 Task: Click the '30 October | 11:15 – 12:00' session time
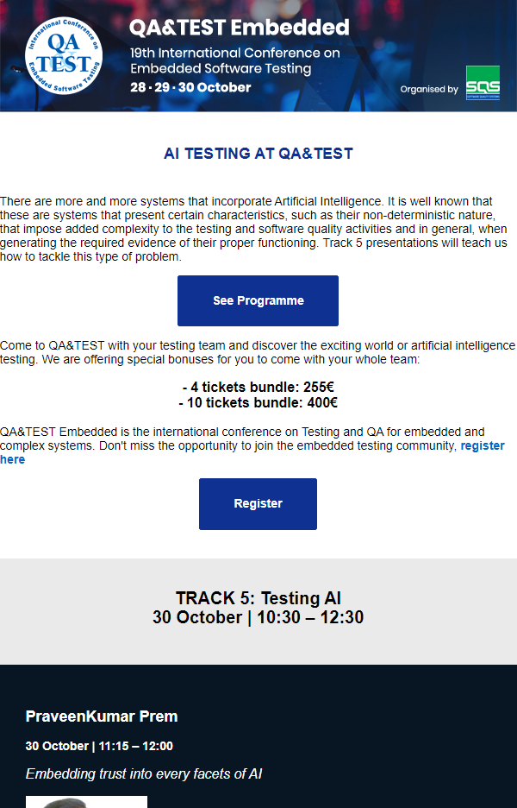[99, 746]
